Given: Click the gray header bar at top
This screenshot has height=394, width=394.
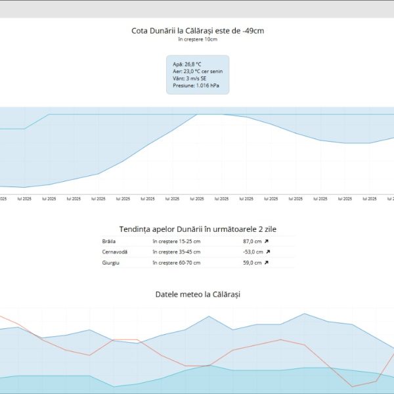Looking at the screenshot, I should (x=197, y=9).
